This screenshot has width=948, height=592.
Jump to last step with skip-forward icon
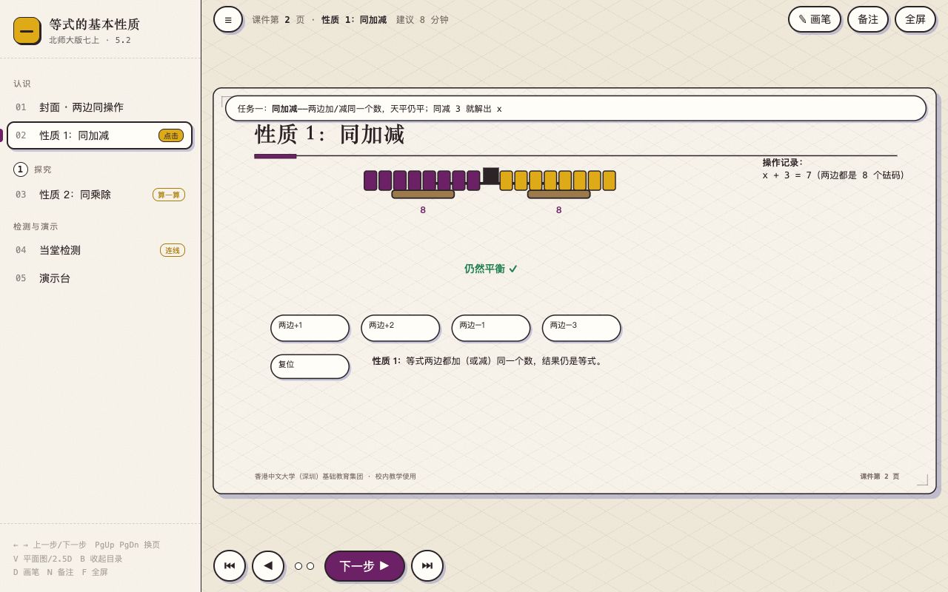427,566
